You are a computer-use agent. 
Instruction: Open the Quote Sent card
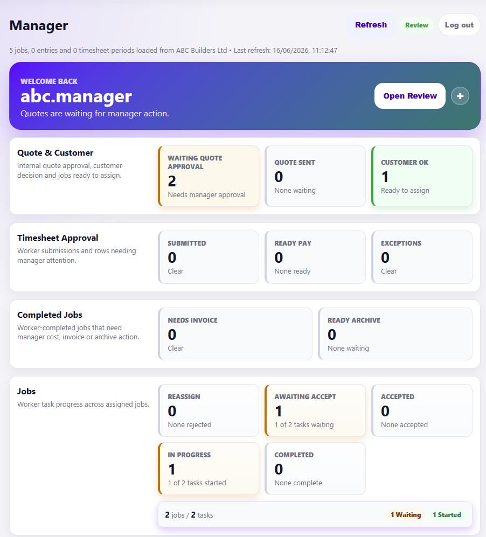point(315,176)
